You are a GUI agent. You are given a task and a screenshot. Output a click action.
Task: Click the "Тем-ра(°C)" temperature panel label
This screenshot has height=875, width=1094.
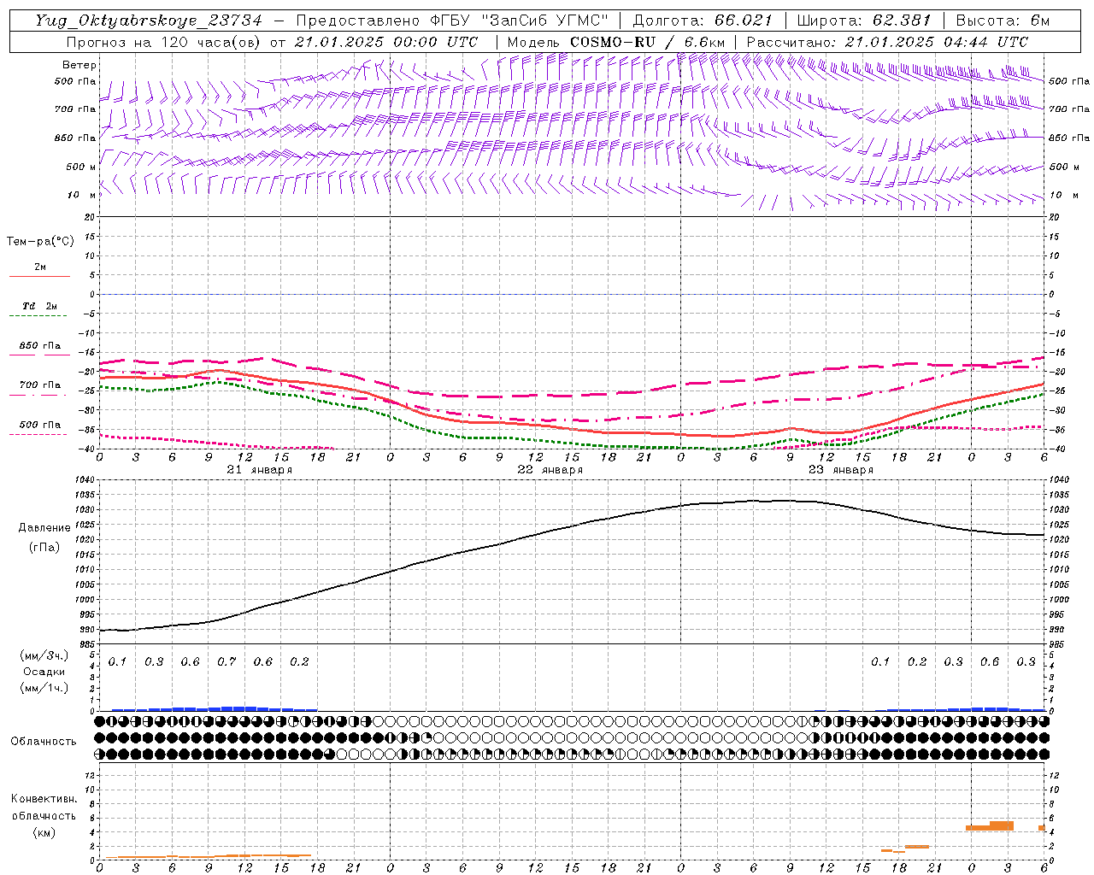point(40,242)
